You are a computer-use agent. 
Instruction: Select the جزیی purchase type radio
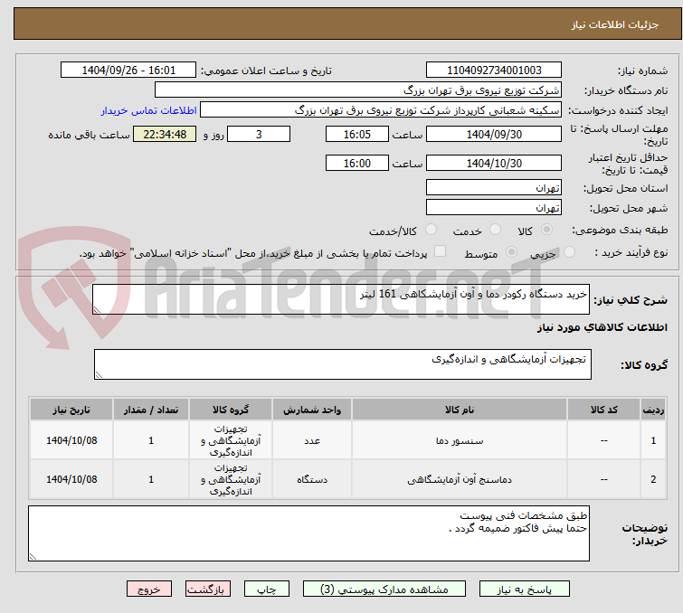tap(569, 252)
